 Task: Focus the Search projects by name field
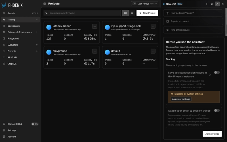coord(82,13)
